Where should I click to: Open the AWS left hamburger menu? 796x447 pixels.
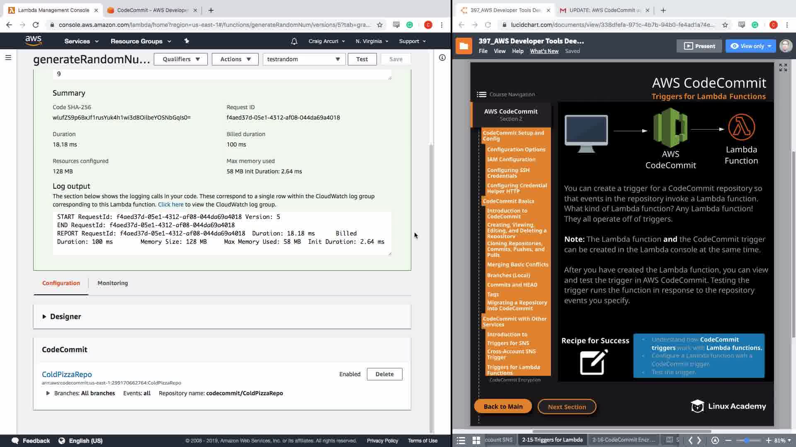tap(8, 58)
